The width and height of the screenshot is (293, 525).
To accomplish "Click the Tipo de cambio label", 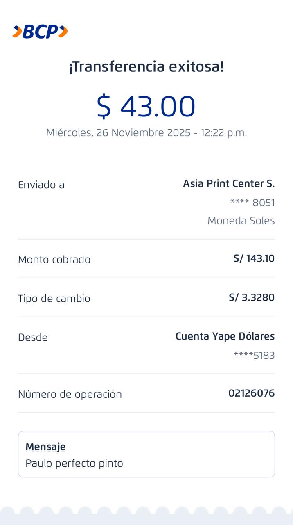I will click(x=54, y=299).
